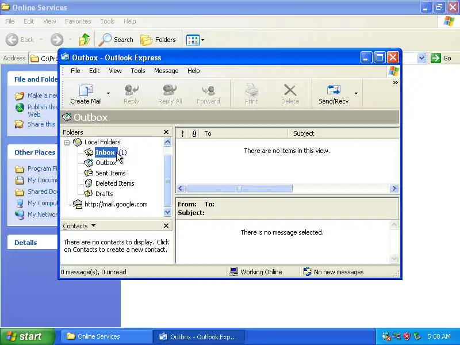Sort messages by Subject column
The height and width of the screenshot is (345, 460).
click(343, 133)
